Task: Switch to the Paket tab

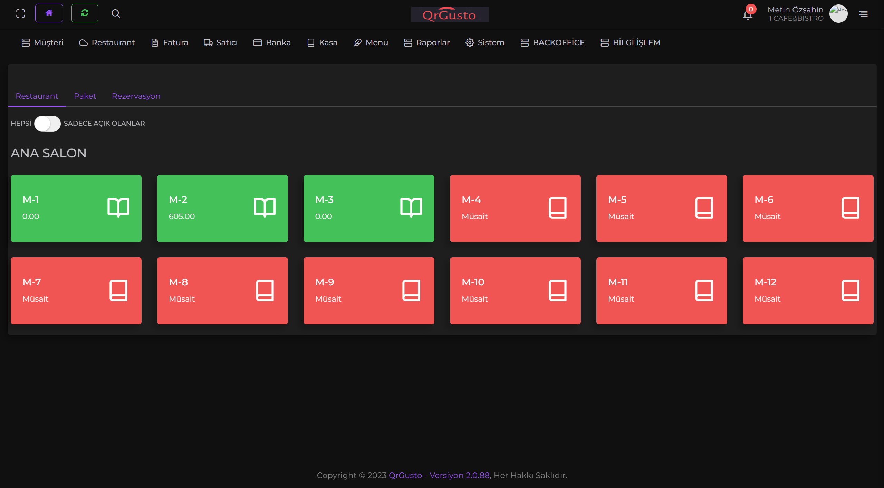Action: [85, 96]
